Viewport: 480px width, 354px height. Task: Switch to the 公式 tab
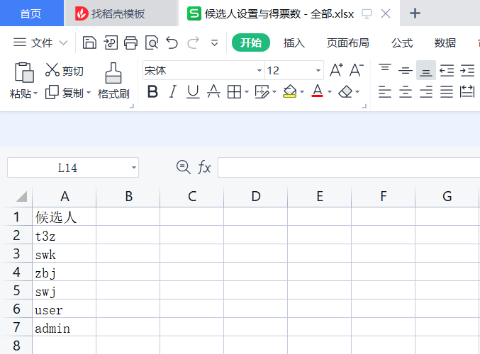402,42
